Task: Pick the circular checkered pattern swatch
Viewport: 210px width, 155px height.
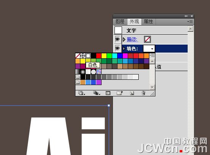Action: [93, 72]
